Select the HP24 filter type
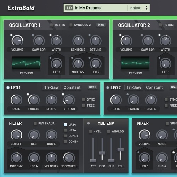The height and width of the screenshot is (177, 177). pos(65,130)
